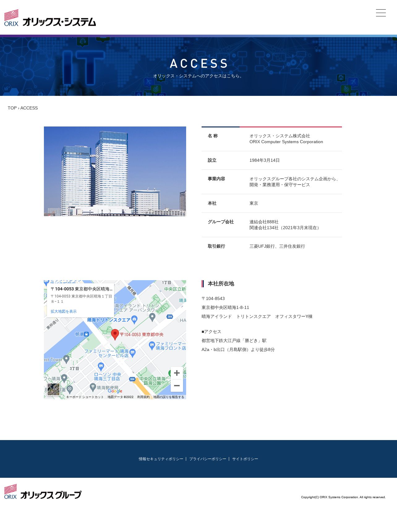This screenshot has height=505, width=397.
Task: Open サイトポリシー footer link
Action: (245, 459)
